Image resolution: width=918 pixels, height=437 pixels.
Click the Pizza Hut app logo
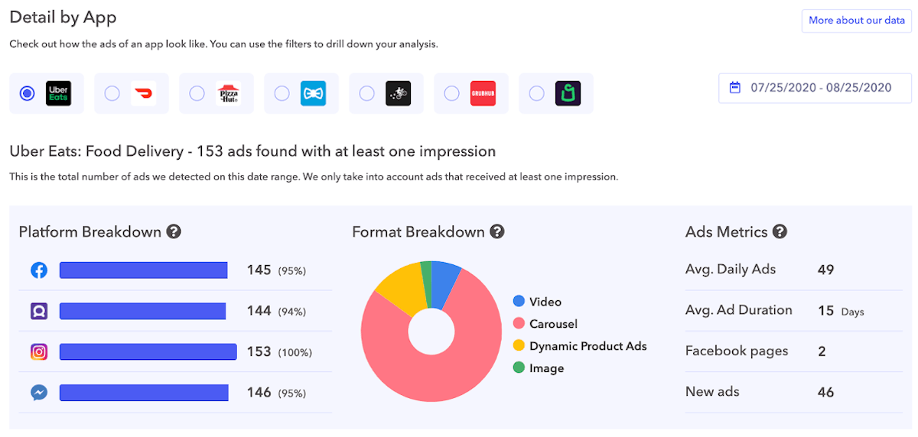pos(228,93)
